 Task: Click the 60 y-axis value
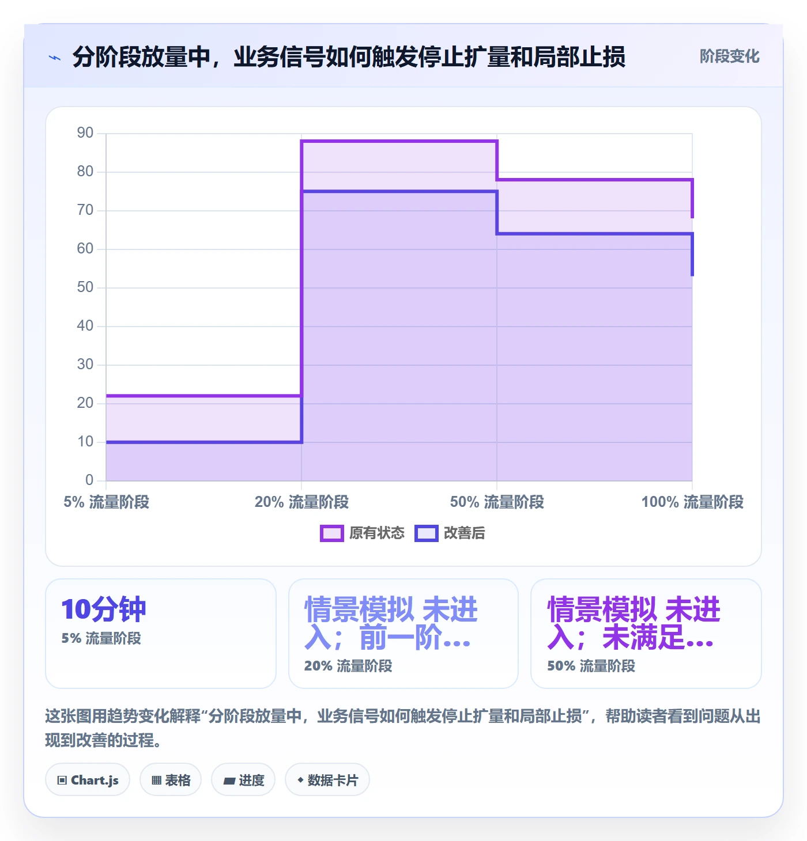click(x=85, y=249)
